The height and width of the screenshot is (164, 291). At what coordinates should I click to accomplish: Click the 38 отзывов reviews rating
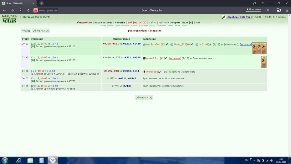(x=253, y=9)
